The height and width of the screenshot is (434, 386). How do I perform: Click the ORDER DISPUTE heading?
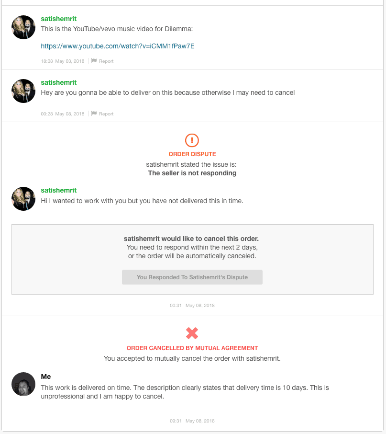pyautogui.click(x=192, y=154)
